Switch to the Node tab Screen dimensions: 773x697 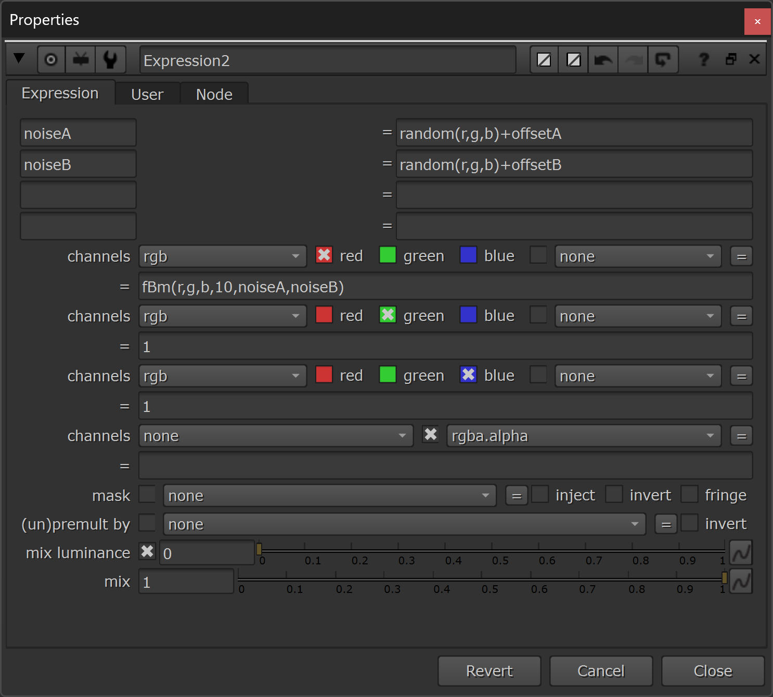[x=214, y=94]
